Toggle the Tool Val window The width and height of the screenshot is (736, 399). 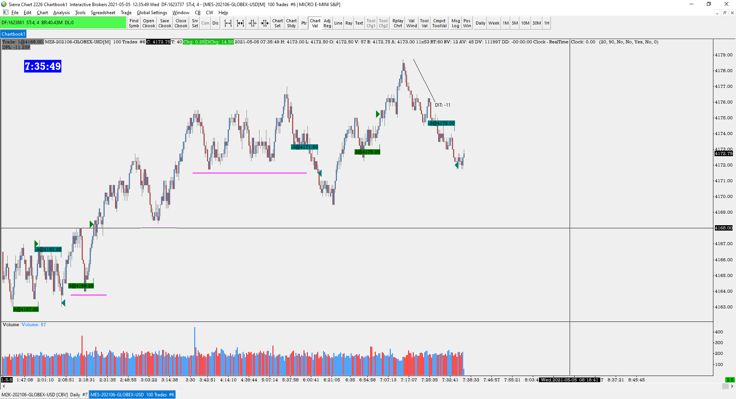(x=424, y=23)
